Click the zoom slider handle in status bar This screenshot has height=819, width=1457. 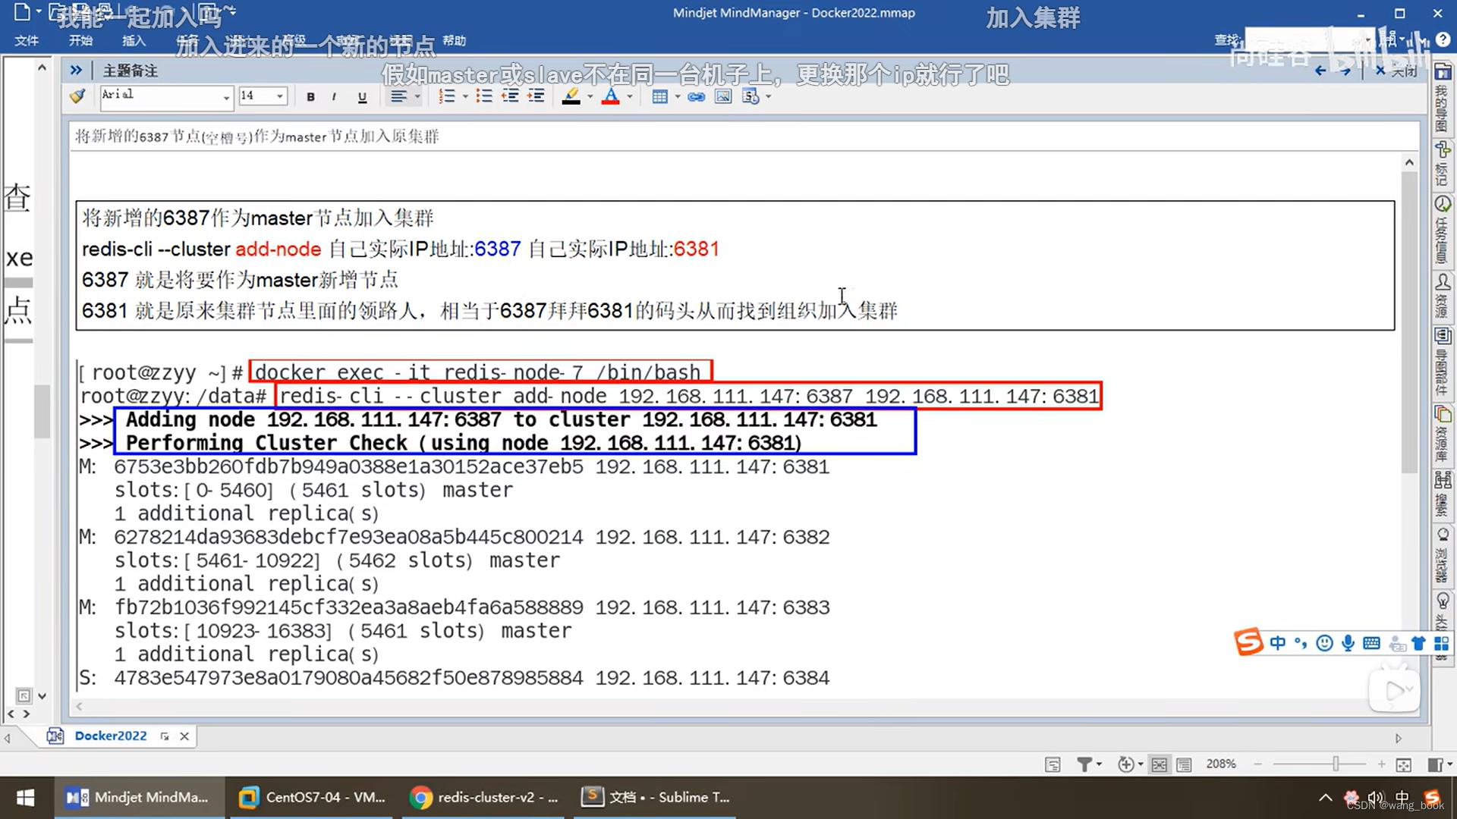coord(1336,764)
